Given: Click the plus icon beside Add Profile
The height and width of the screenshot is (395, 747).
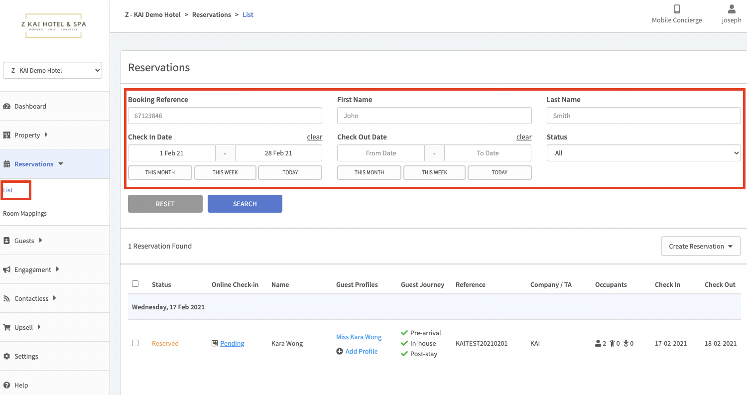Looking at the screenshot, I should point(340,351).
